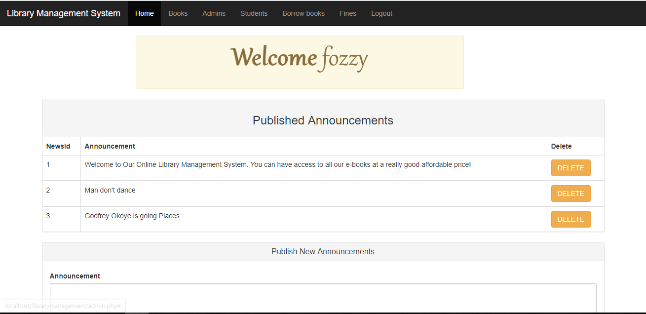The image size is (646, 314).
Task: Click the Library Management System brand title
Action: 63,13
